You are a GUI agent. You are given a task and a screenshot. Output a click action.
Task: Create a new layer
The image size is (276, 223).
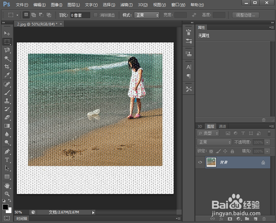tap(256, 219)
